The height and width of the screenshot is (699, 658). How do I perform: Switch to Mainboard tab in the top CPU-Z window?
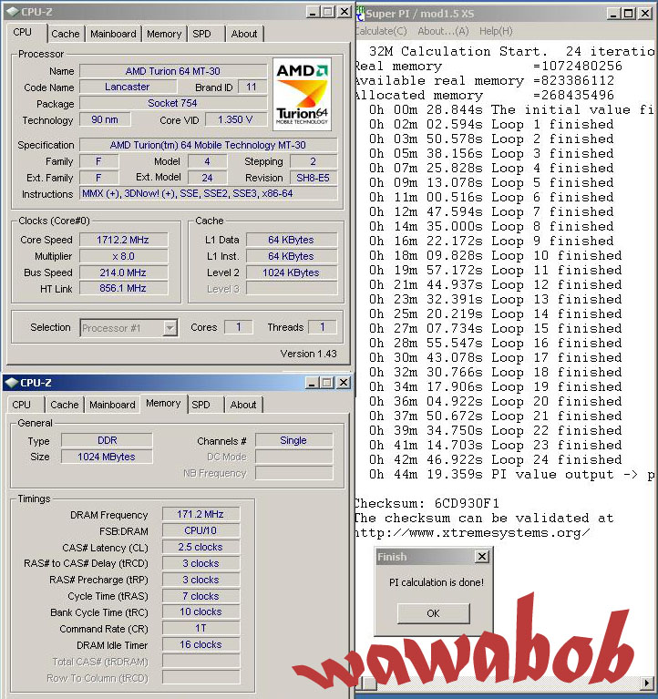[x=113, y=34]
